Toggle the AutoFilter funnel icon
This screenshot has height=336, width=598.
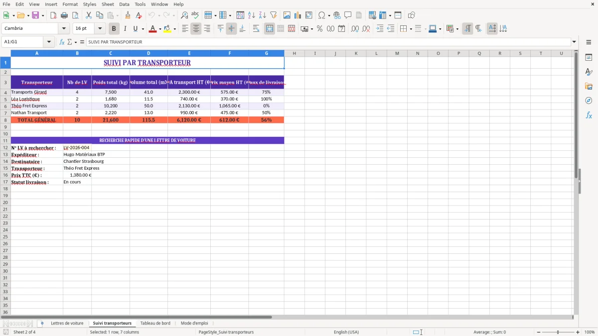274,15
